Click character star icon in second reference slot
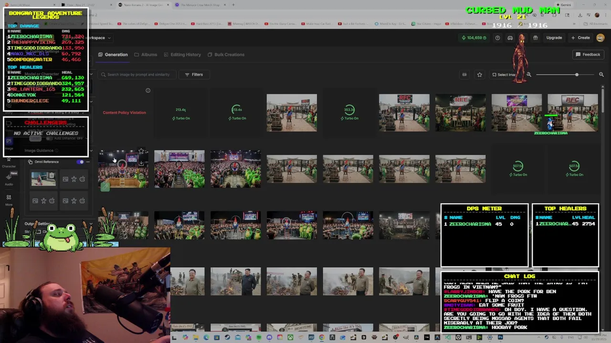 click(74, 179)
